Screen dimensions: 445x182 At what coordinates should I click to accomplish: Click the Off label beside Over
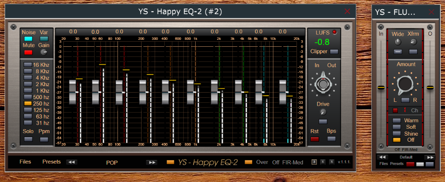[x=276, y=163]
